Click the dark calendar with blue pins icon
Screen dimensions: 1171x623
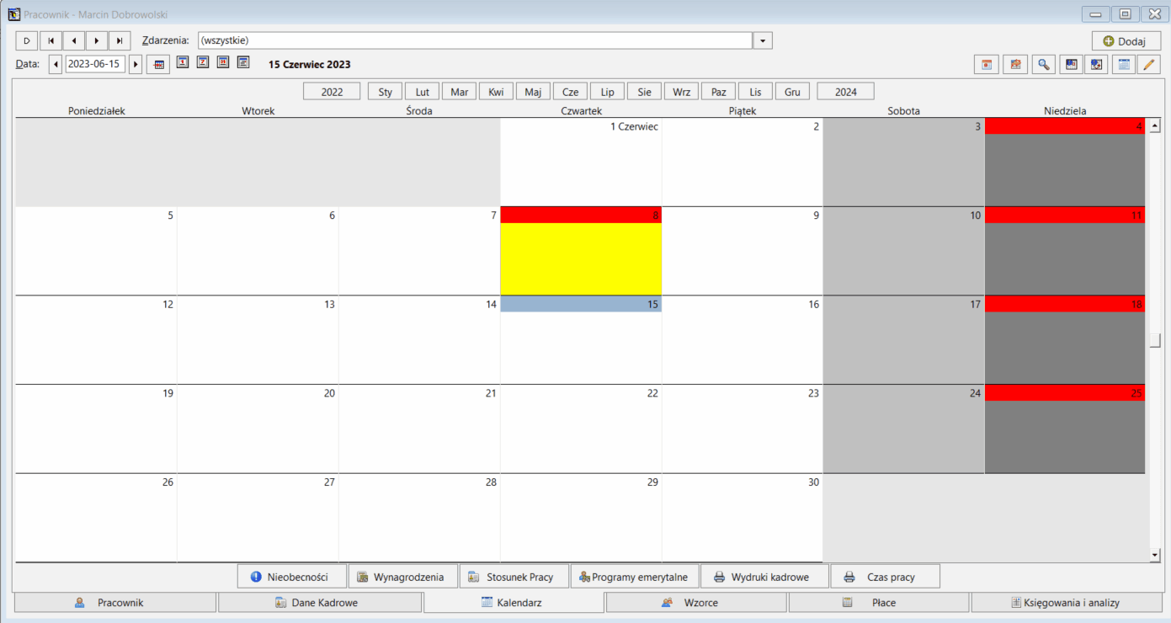coord(1071,64)
